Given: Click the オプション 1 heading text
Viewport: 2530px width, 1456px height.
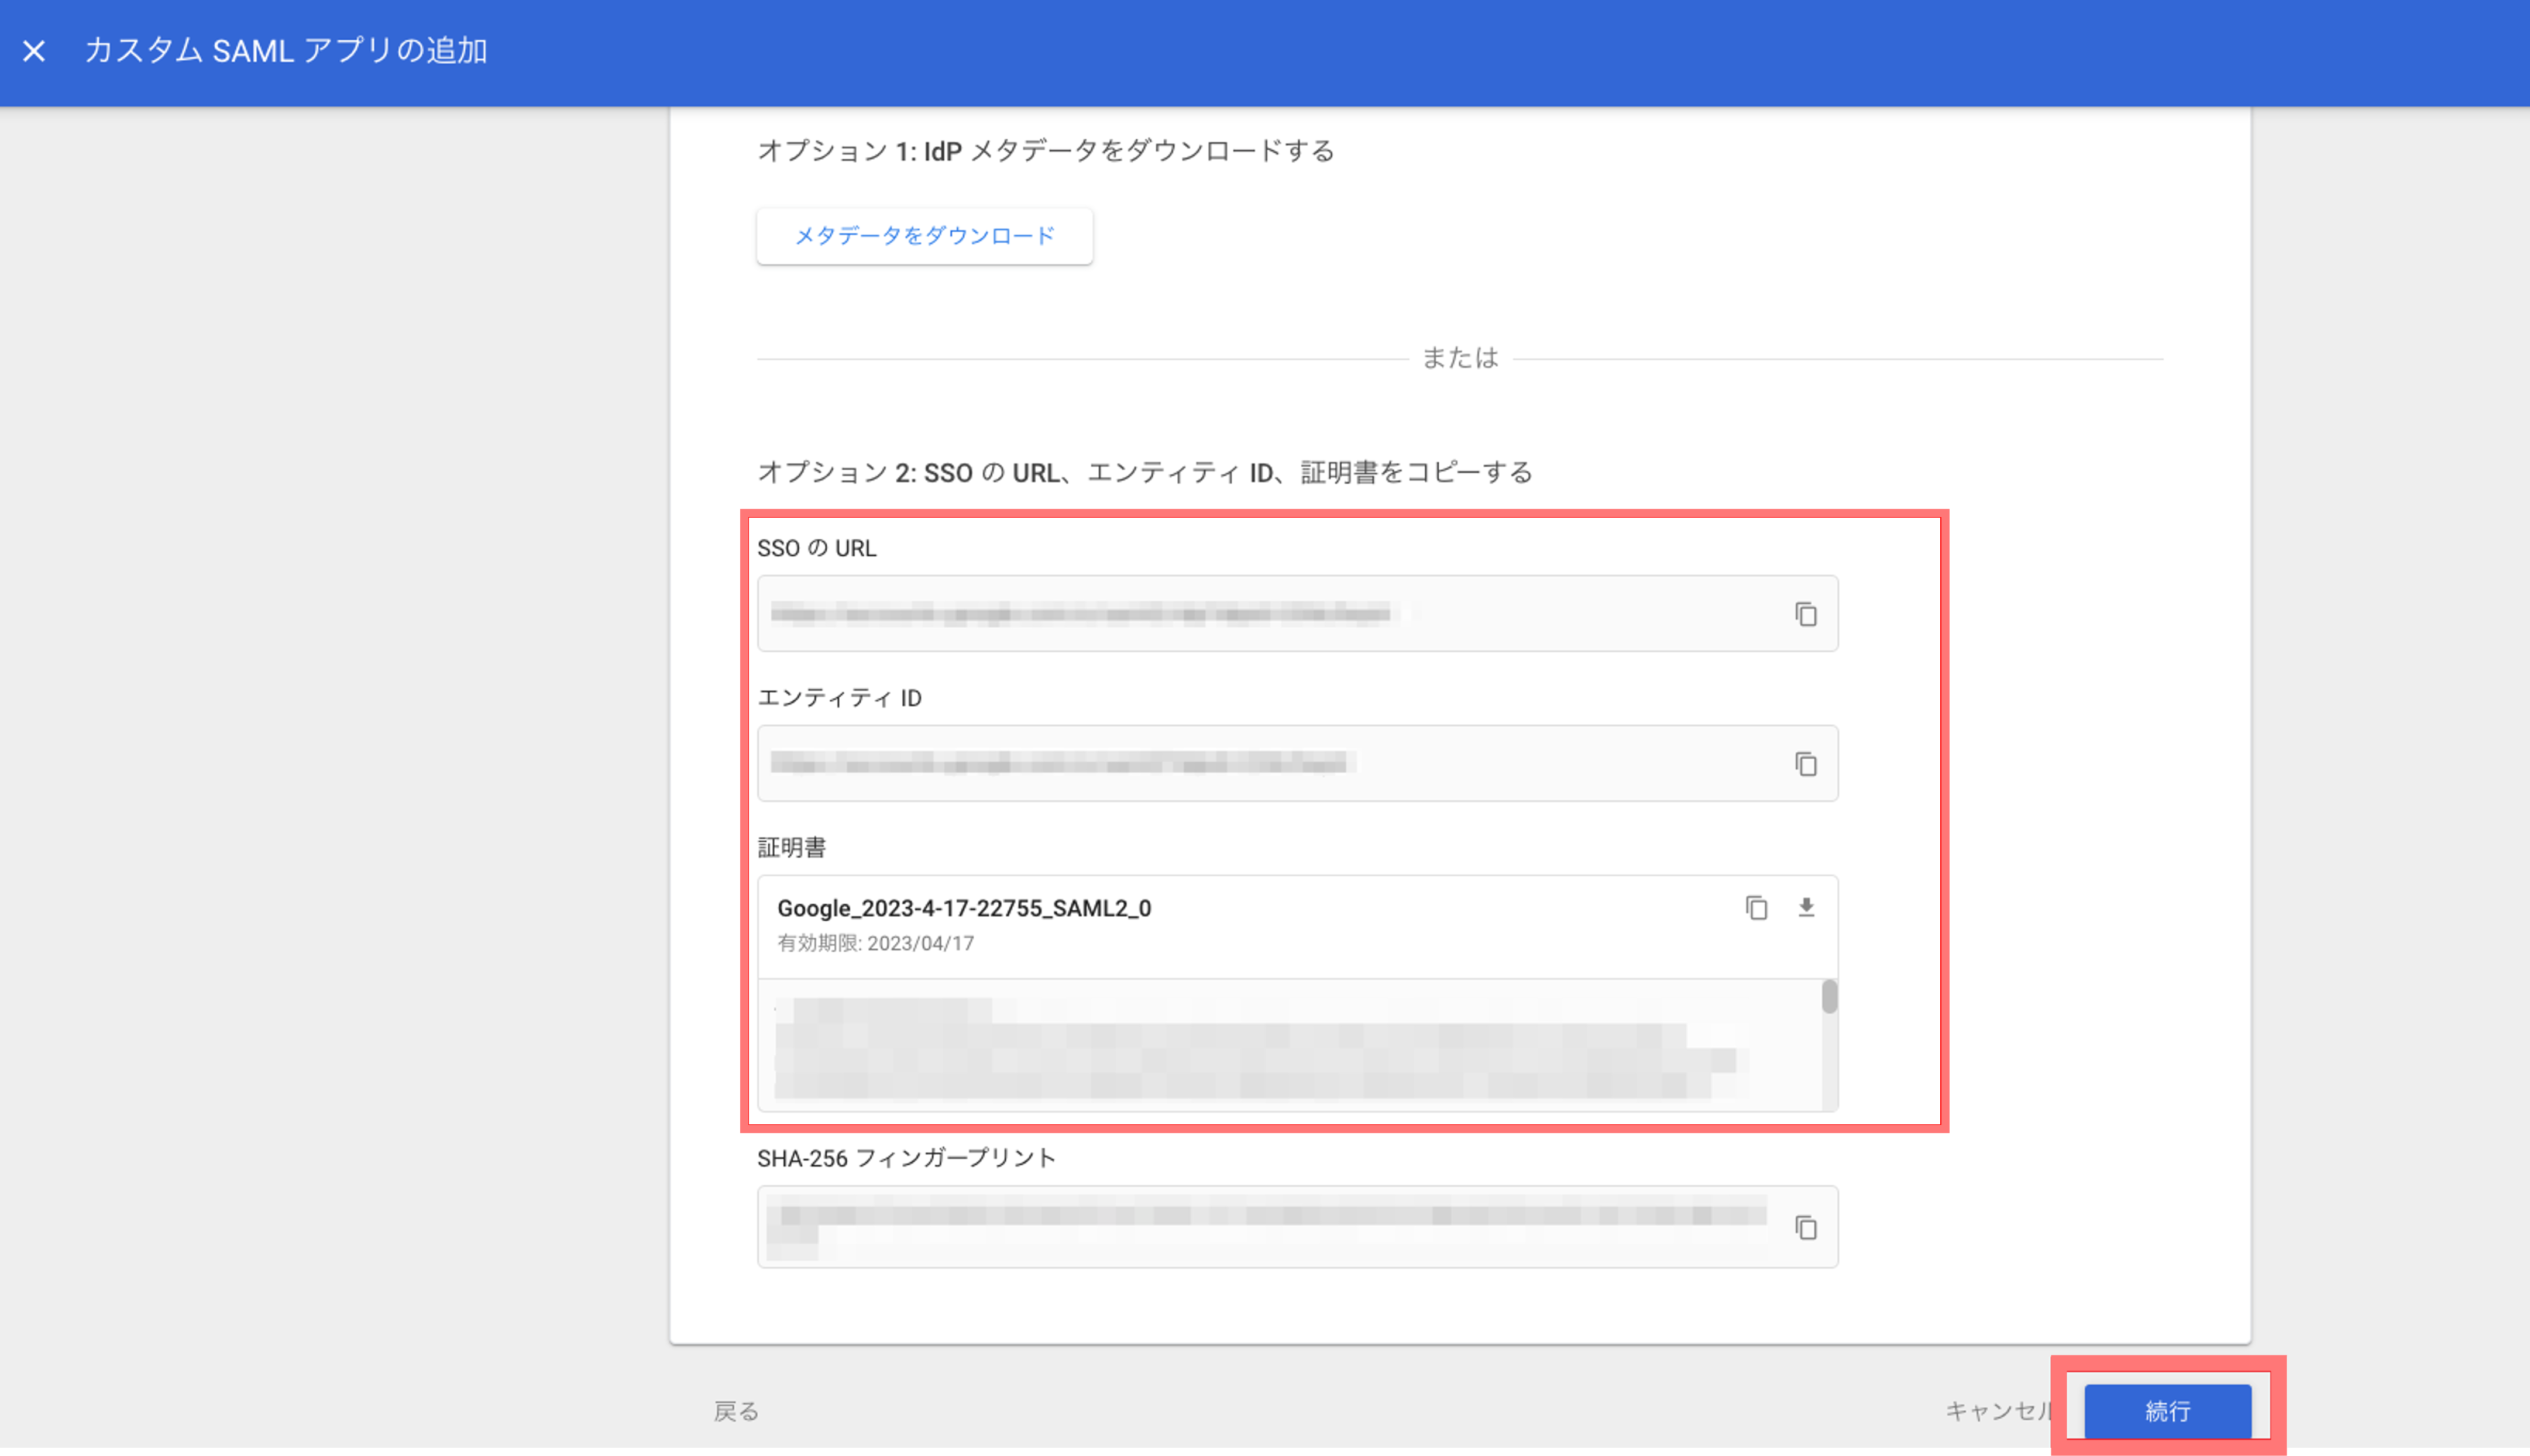Looking at the screenshot, I should (1046, 151).
